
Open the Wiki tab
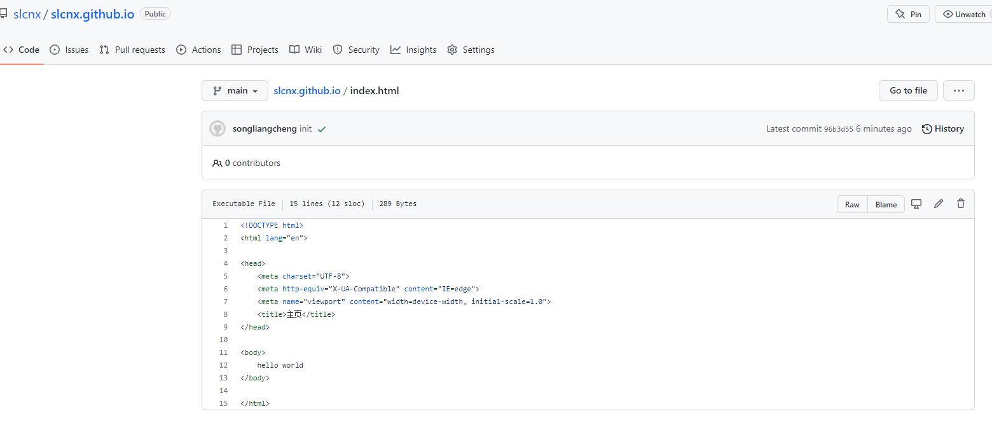(x=305, y=50)
